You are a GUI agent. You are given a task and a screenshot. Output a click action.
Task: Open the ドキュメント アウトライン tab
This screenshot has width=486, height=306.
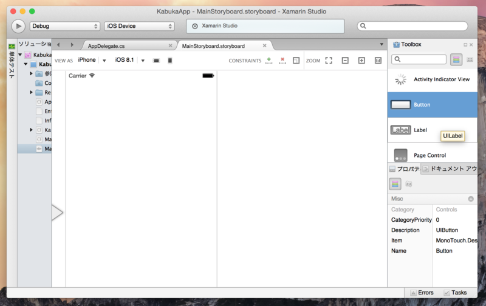[449, 169]
